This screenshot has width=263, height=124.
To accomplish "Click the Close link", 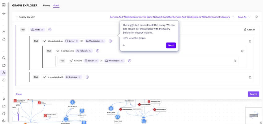I will pos(19,94).
